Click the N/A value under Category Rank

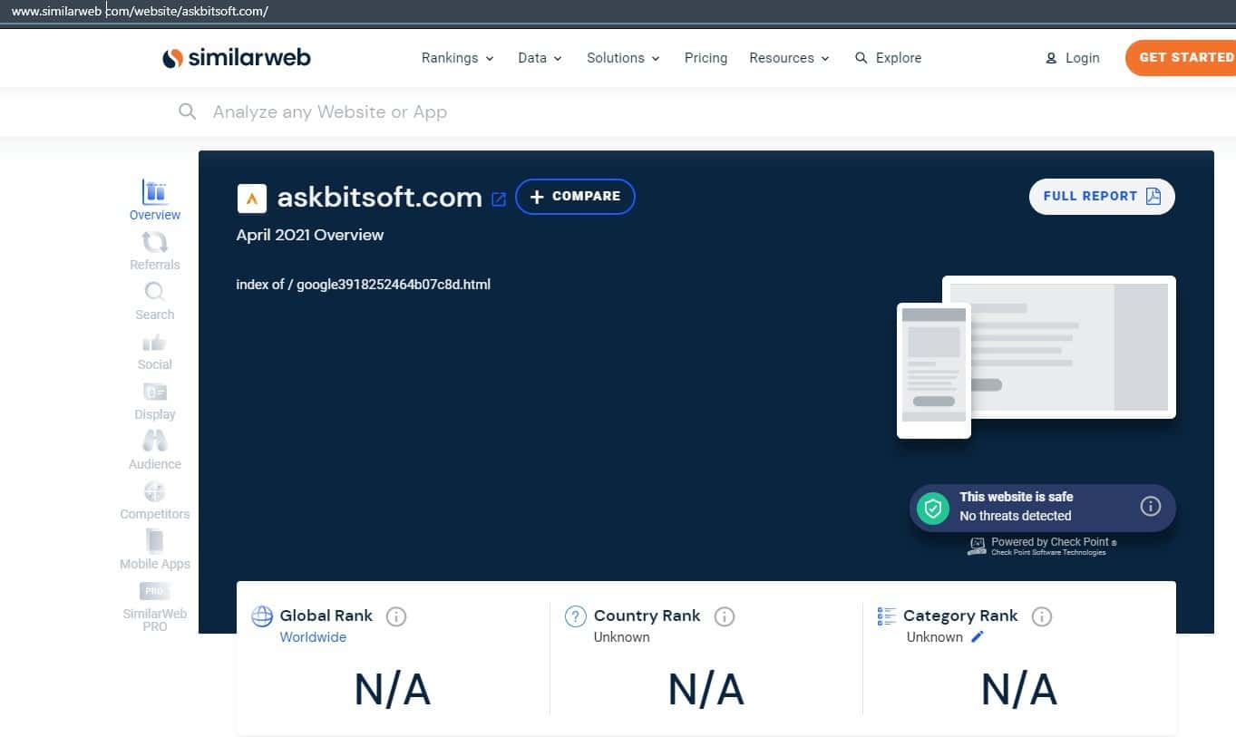pyautogui.click(x=1019, y=690)
